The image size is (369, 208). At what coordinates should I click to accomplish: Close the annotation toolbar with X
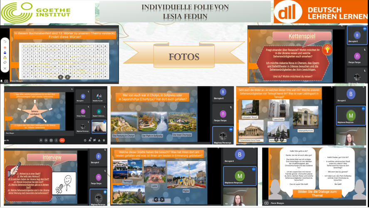point(5,68)
